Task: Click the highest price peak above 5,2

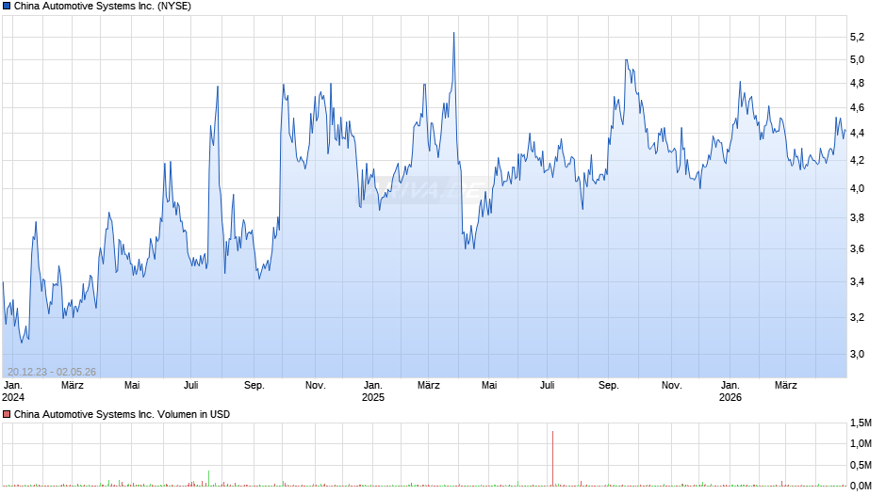Action: click(453, 34)
